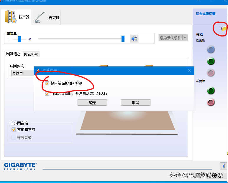Click the 后面板 label

pos(201,41)
